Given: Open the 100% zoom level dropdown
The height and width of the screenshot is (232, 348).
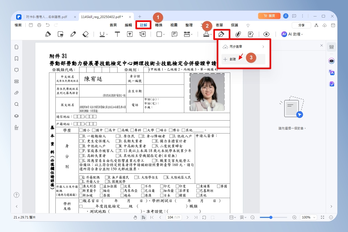Looking at the screenshot, I should click(x=307, y=217).
